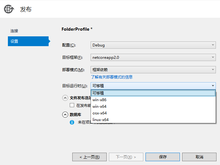
Task: Click the blue info icon under 数据库
Action: coord(72,122)
